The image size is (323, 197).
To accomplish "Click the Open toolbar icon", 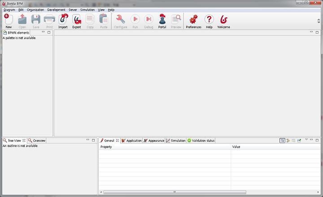I will (22, 21).
